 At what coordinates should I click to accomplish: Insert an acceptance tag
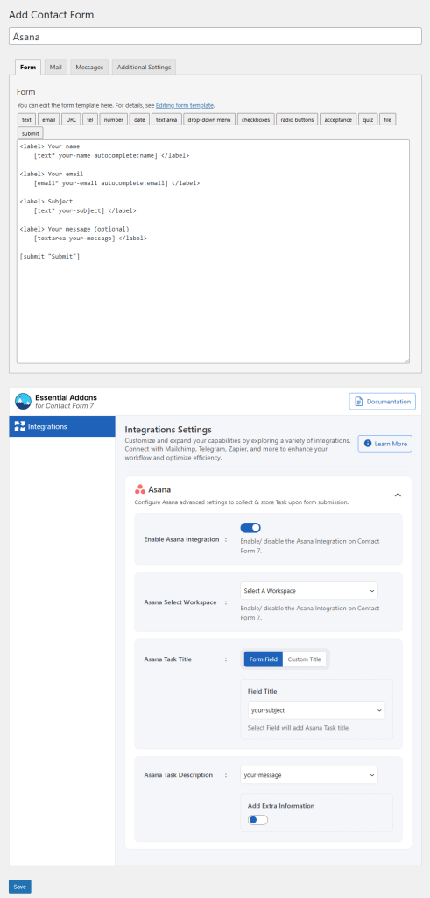click(338, 119)
